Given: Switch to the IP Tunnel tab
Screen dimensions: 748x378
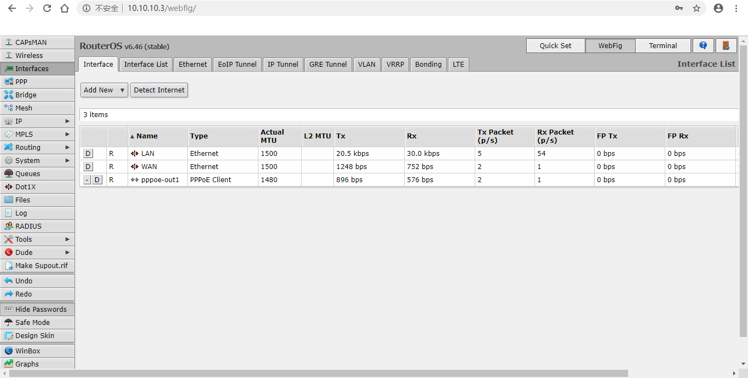Looking at the screenshot, I should pyautogui.click(x=283, y=65).
